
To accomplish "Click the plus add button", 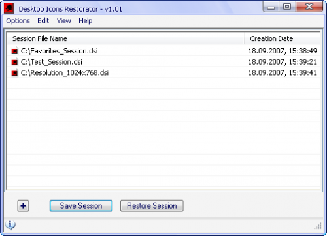I will coord(23,206).
